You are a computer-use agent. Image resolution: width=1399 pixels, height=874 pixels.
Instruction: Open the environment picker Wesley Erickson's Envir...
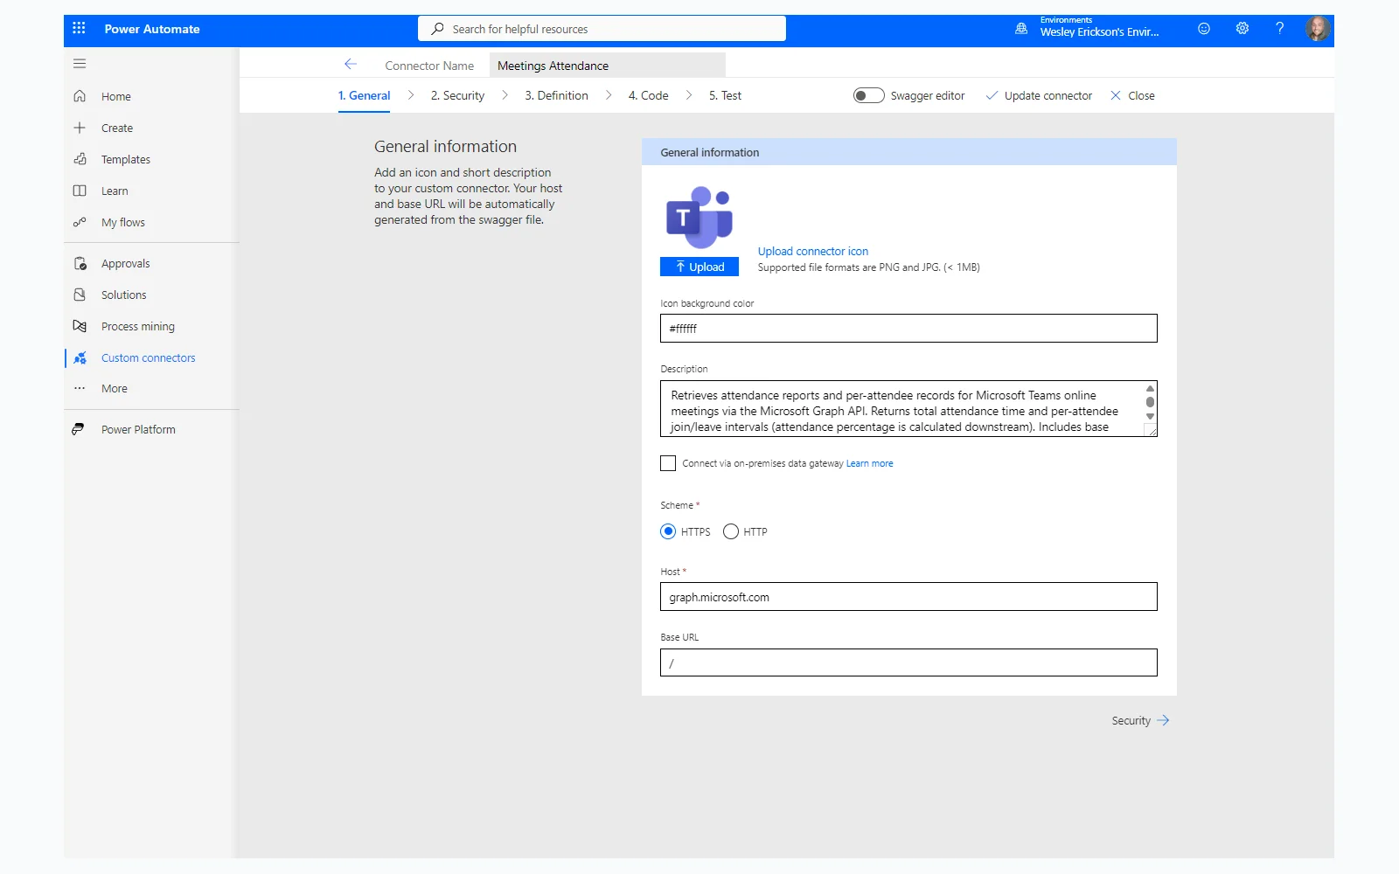pos(1099,31)
